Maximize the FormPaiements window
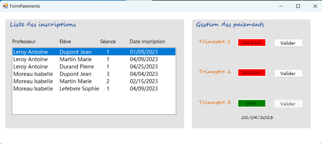This screenshot has width=322, height=144. (298, 6)
